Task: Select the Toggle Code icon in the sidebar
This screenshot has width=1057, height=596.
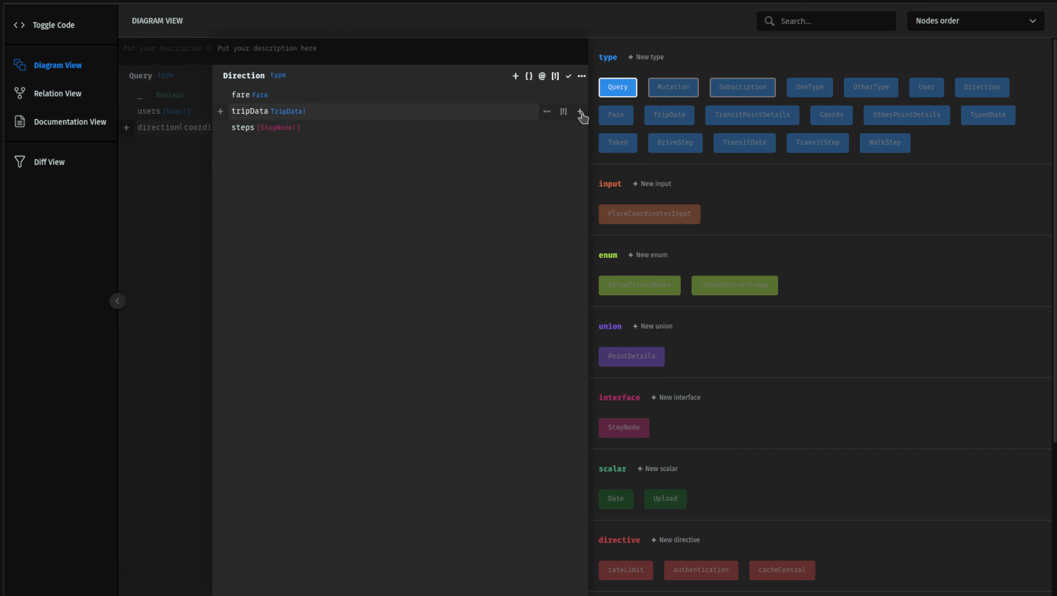Action: (19, 25)
